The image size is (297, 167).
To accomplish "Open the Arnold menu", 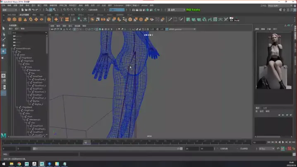I will 144,5.
